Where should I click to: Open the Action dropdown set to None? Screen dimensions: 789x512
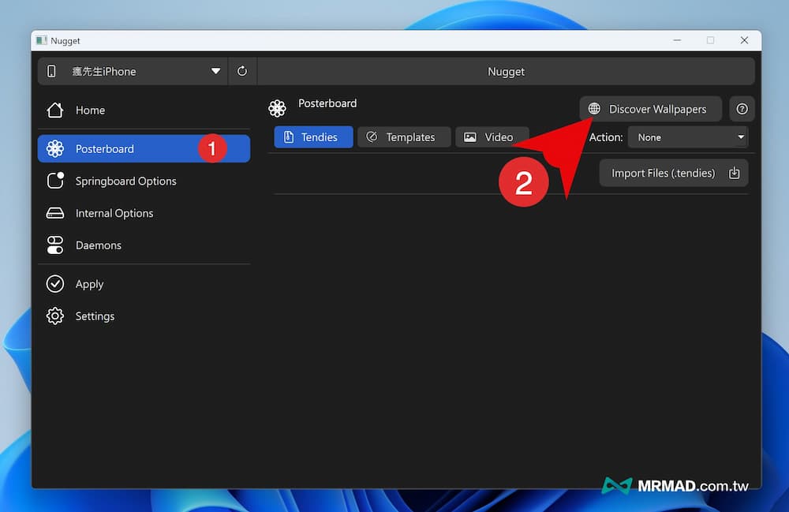687,137
